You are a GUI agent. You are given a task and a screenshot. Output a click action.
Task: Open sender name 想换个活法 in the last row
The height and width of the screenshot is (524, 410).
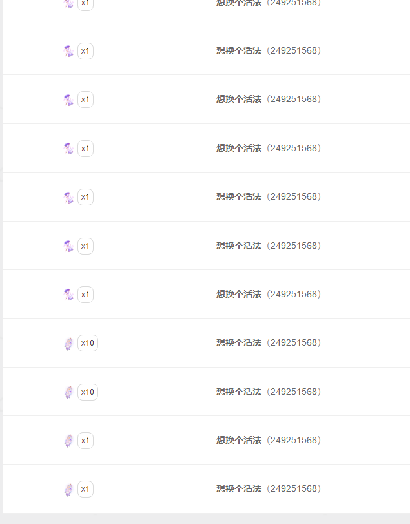(239, 489)
